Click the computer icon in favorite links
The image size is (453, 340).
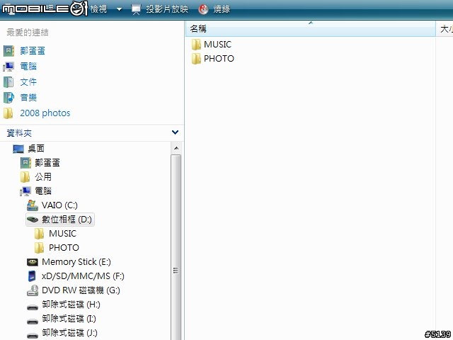coord(8,67)
